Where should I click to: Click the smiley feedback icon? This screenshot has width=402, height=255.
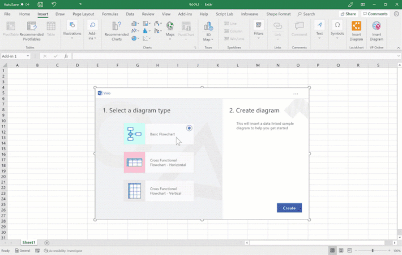396,14
